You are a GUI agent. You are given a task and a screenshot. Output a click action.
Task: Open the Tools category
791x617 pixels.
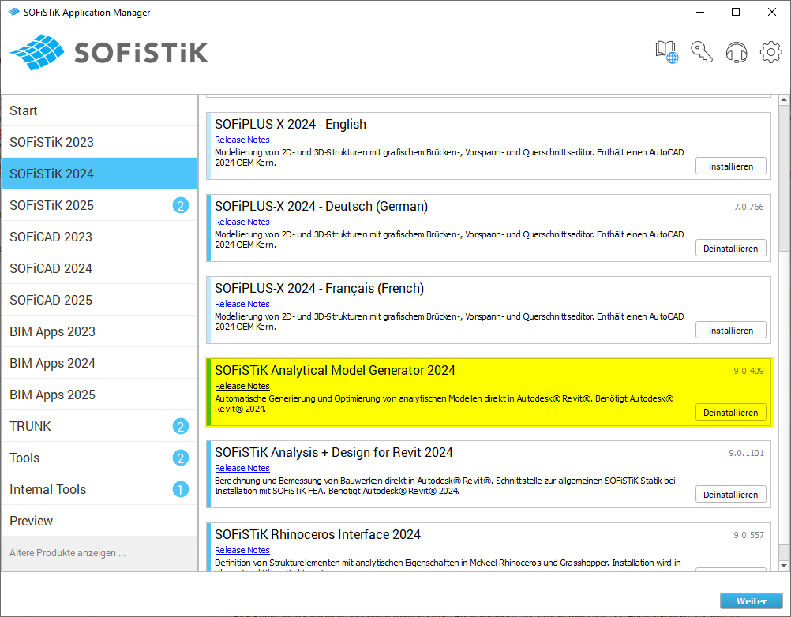click(99, 458)
